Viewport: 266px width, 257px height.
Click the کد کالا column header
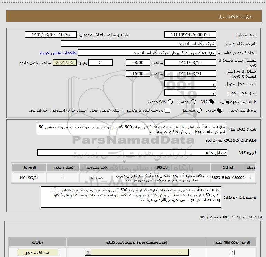point(228,167)
